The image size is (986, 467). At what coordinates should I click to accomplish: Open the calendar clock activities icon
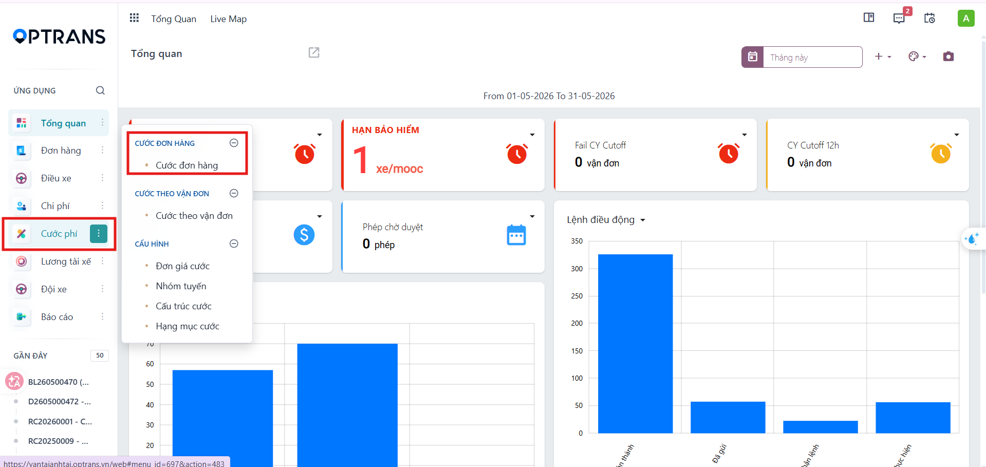click(929, 18)
